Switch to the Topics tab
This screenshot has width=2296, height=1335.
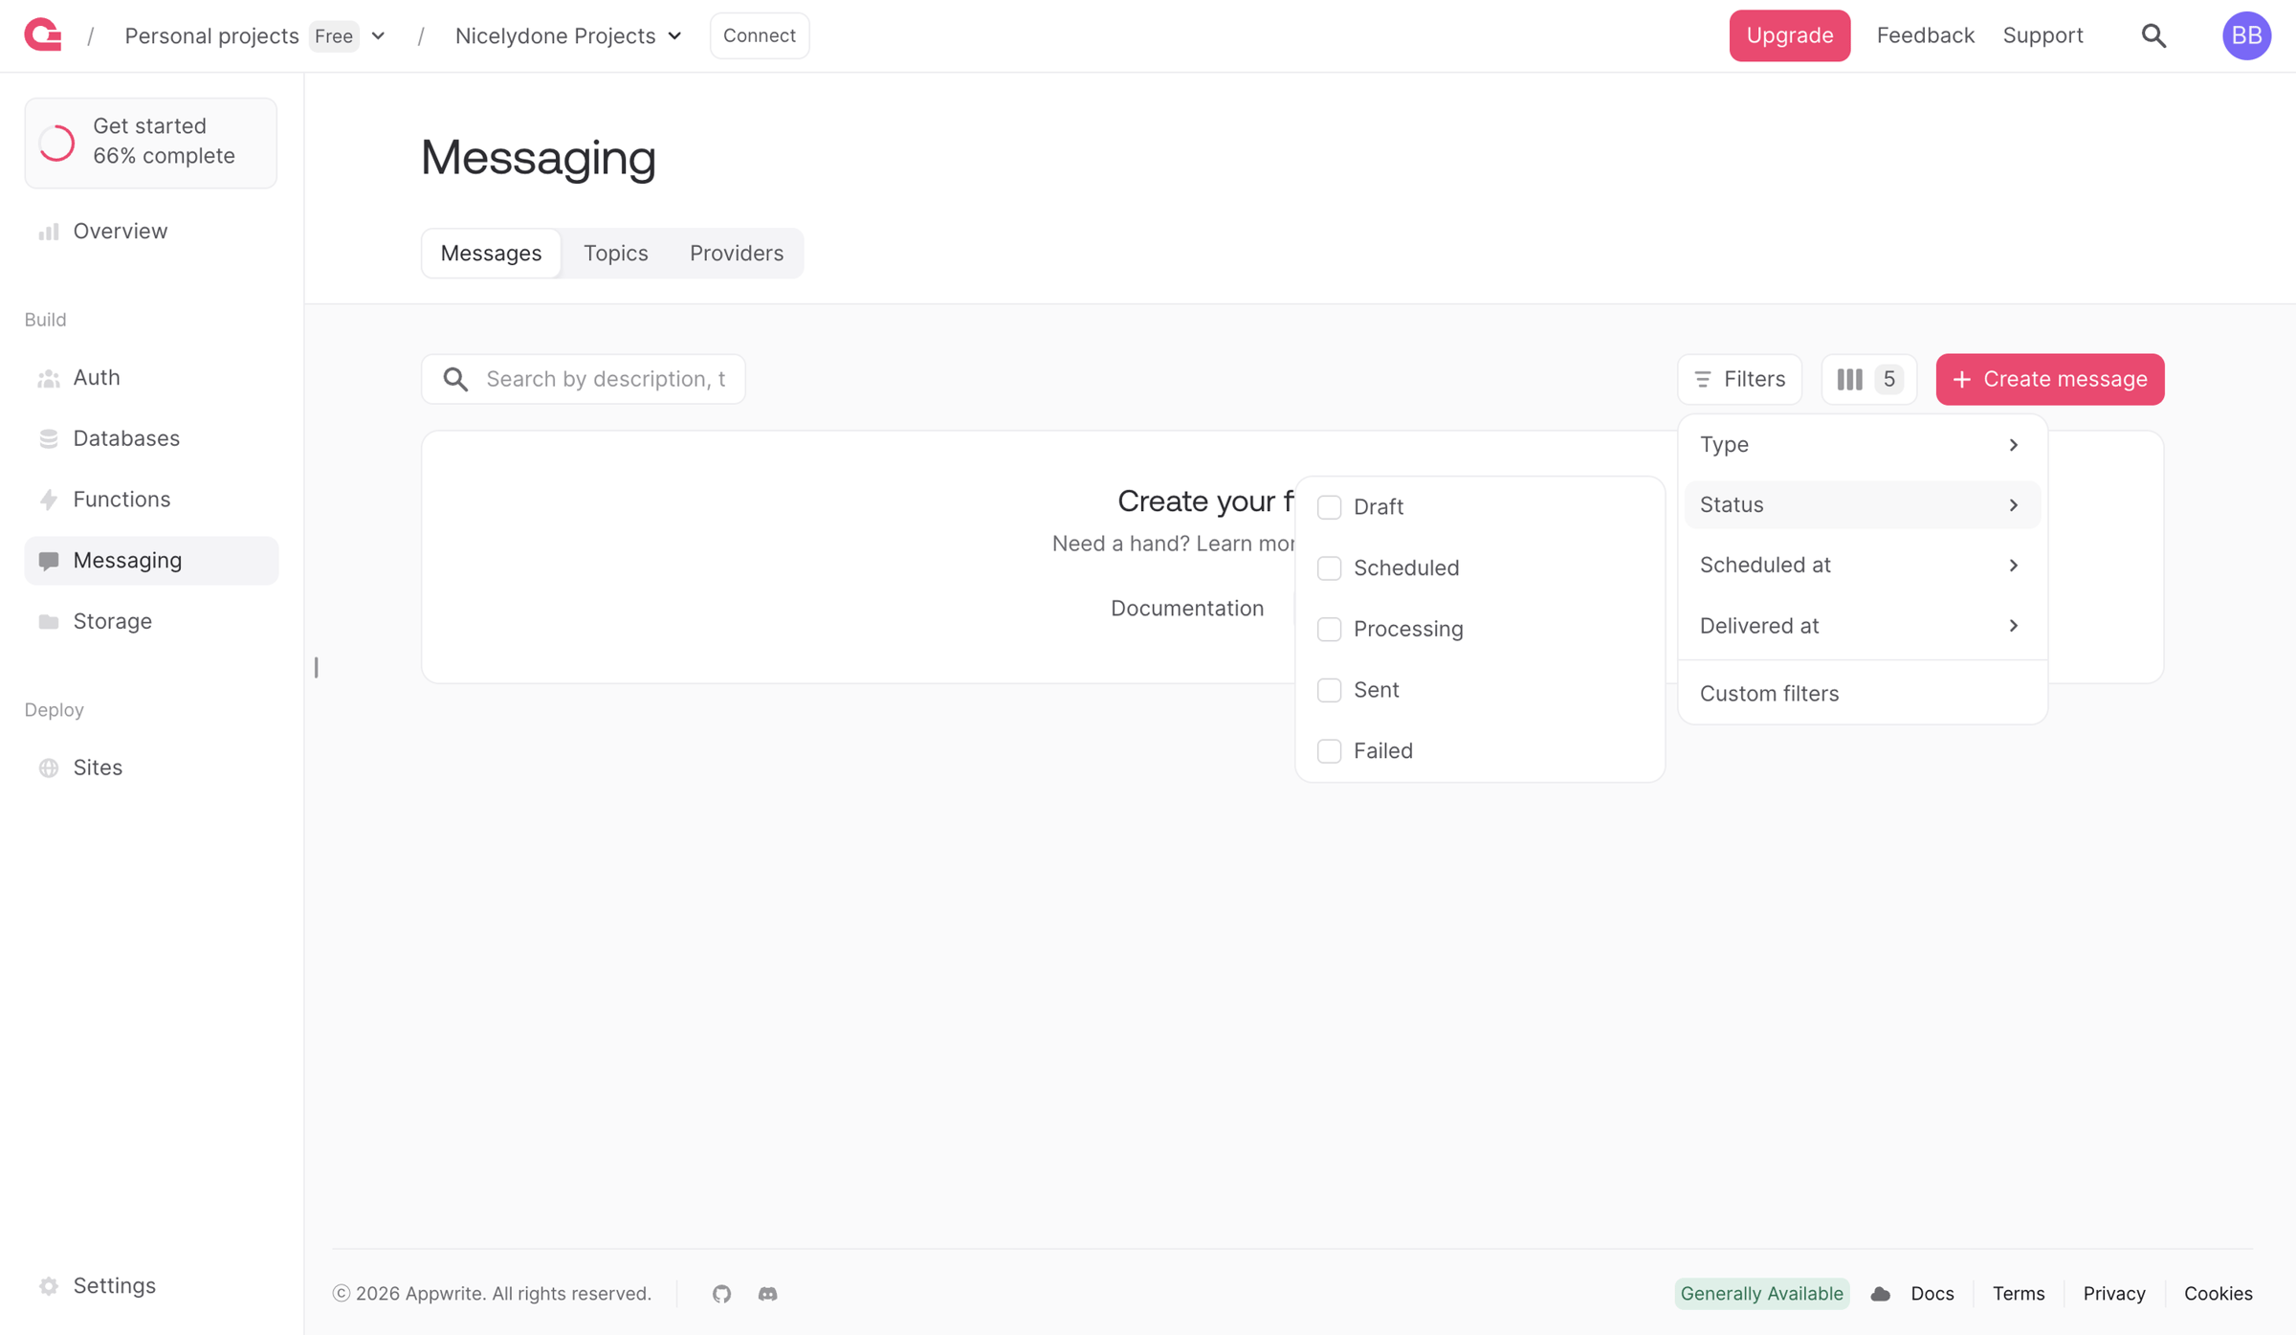pyautogui.click(x=616, y=254)
